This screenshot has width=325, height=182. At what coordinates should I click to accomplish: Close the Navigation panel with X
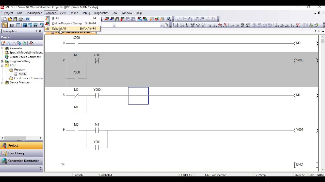[40, 31]
